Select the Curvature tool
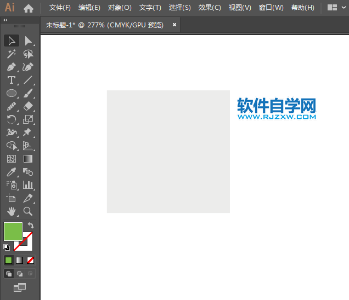349x300 pixels. [x=28, y=67]
